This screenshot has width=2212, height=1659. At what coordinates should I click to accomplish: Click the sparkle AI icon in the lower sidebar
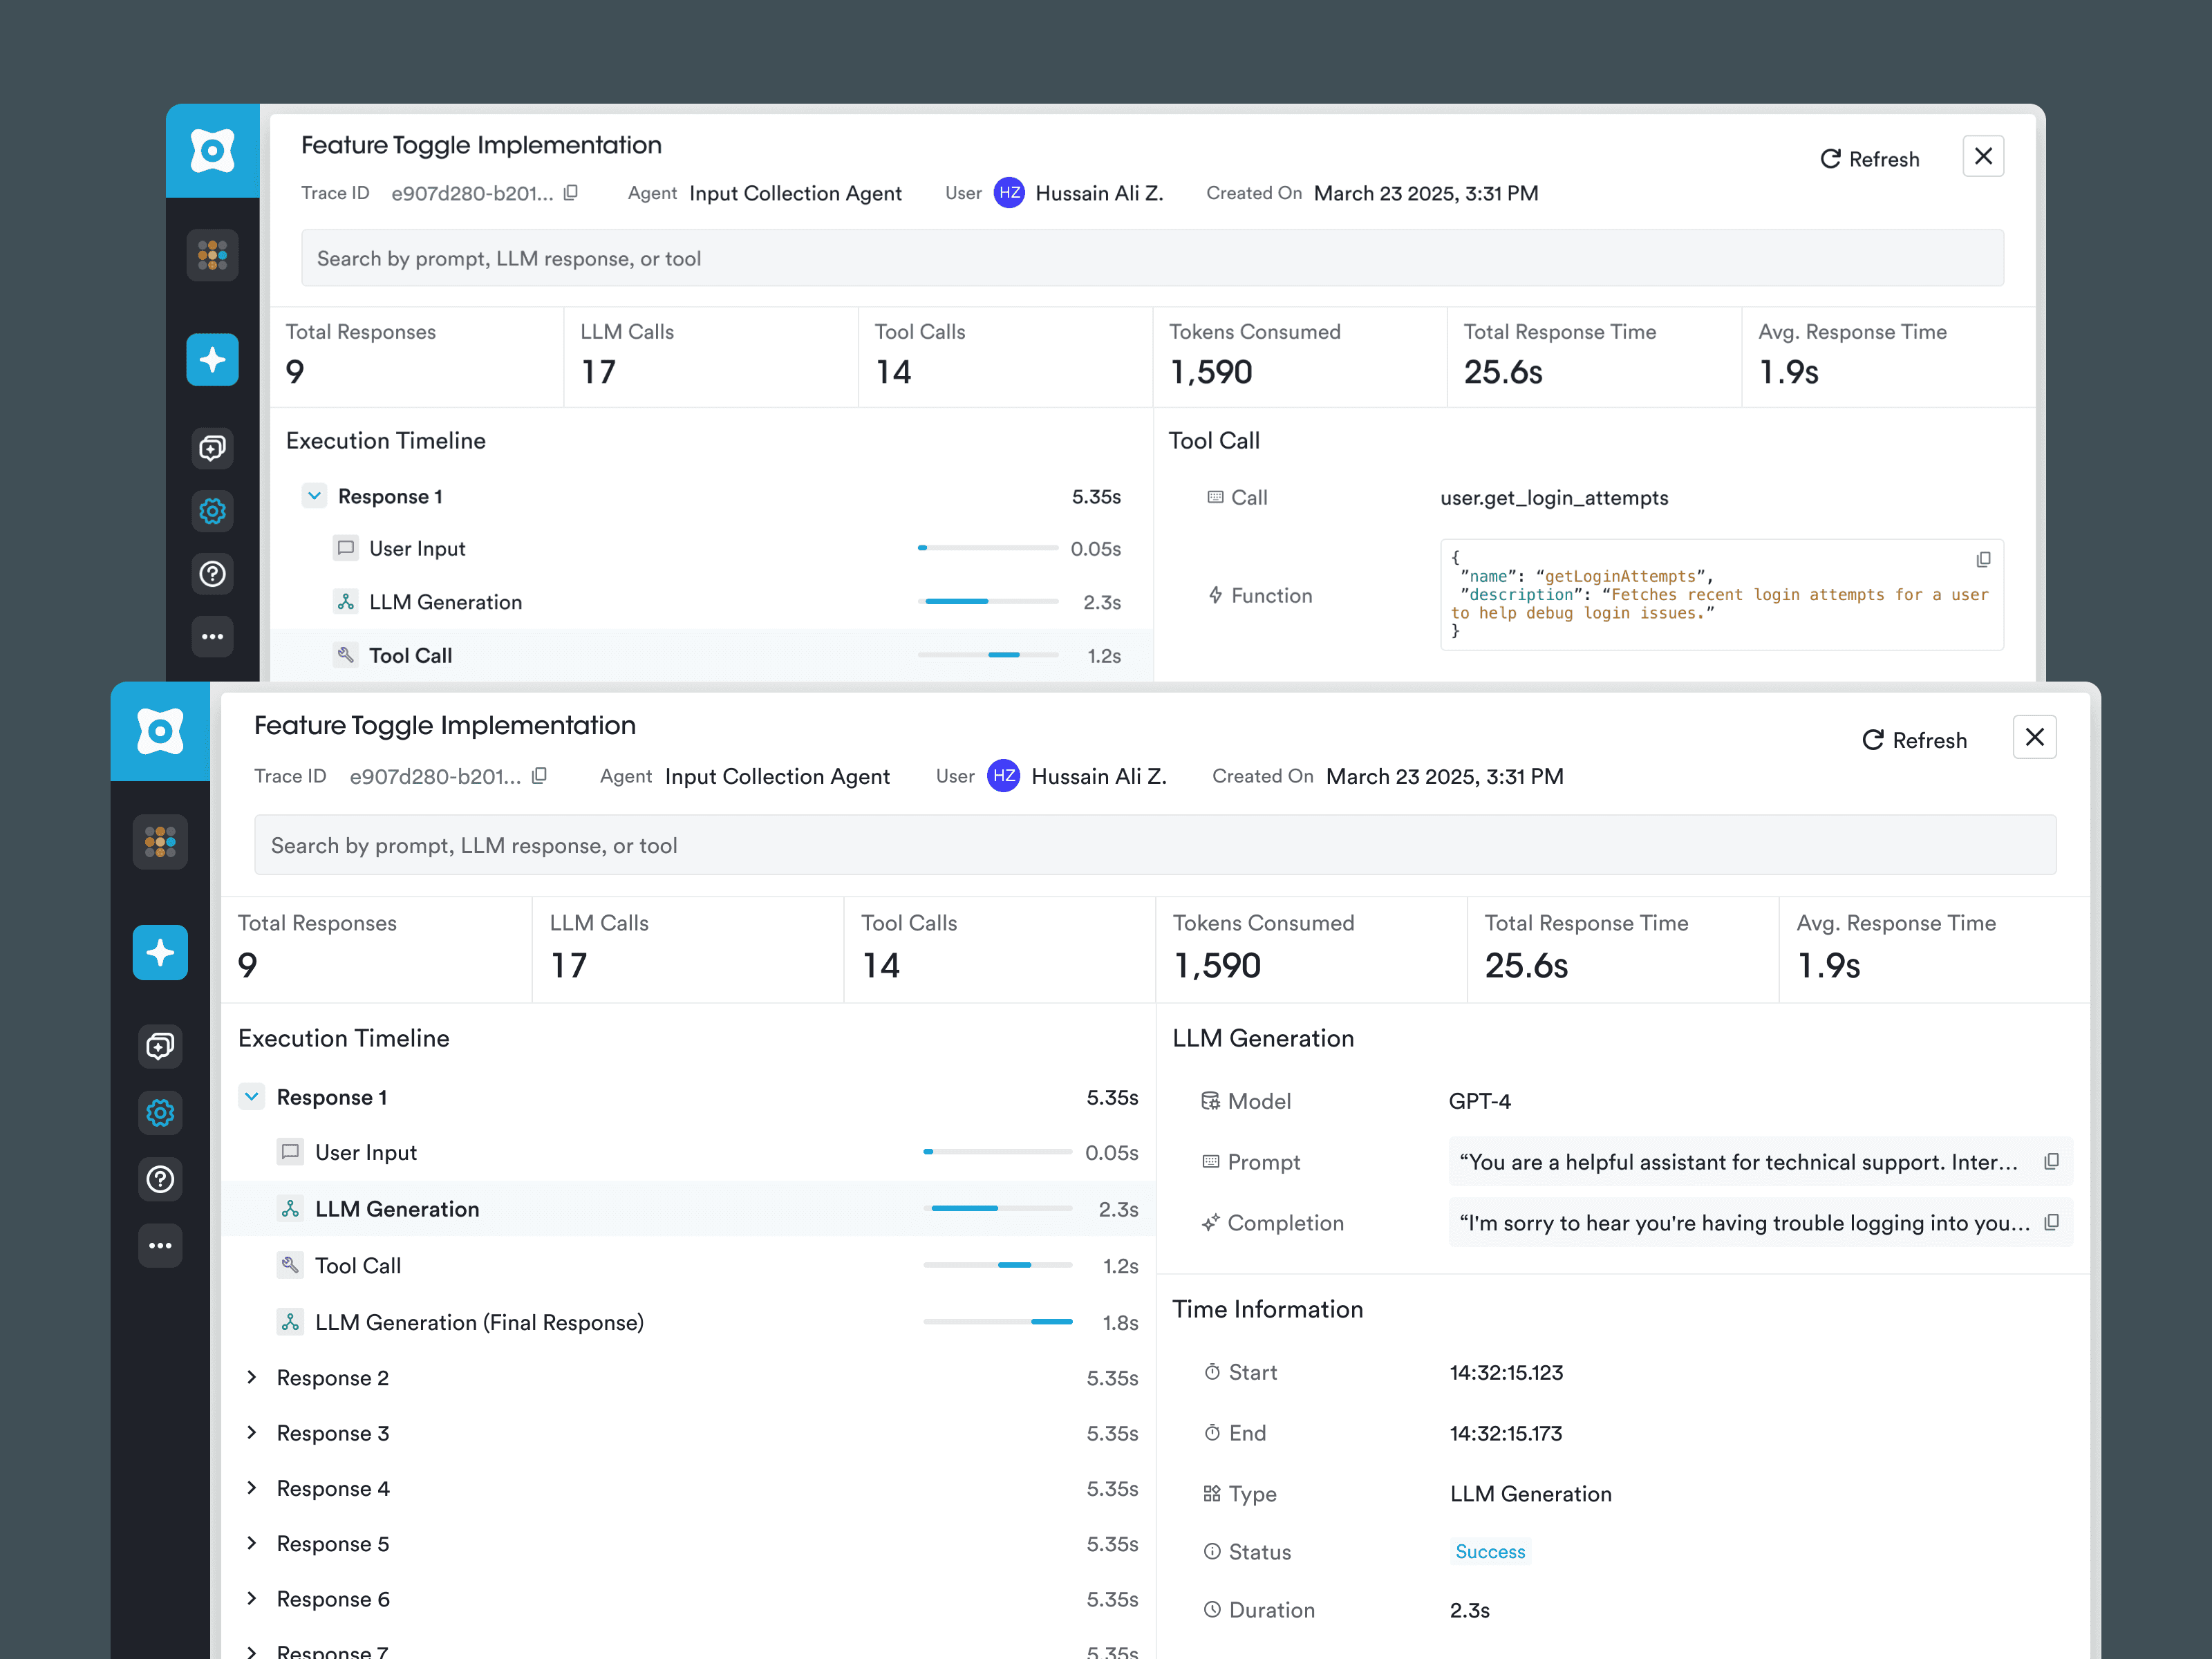[x=160, y=952]
